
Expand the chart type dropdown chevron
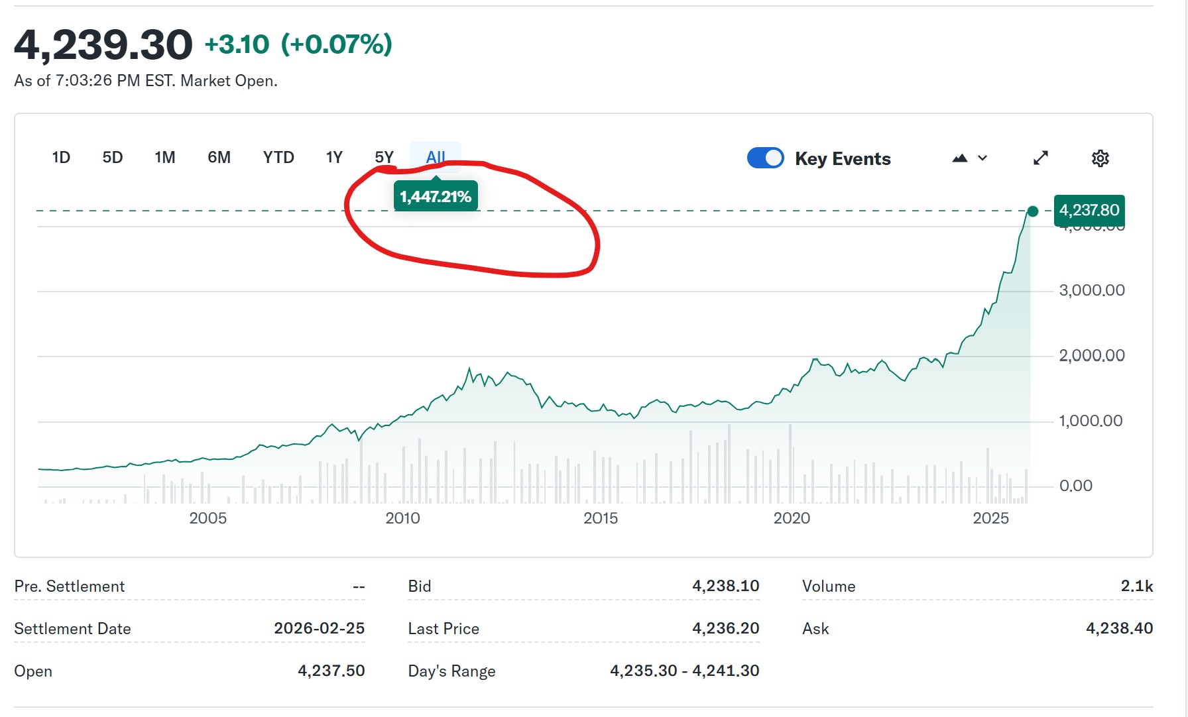[982, 158]
